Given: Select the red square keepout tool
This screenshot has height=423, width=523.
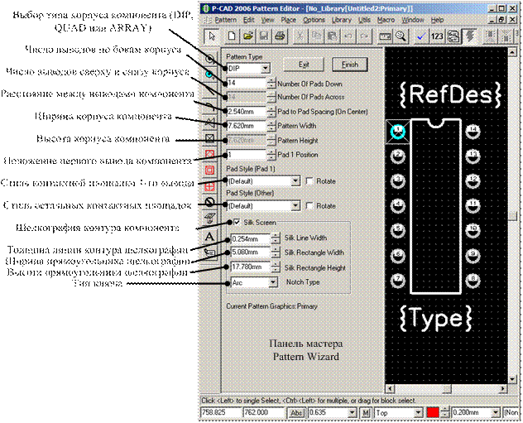Looking at the screenshot, I should [x=209, y=171].
